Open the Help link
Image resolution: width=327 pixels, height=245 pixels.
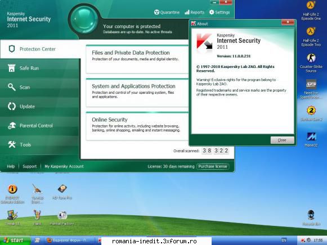coord(11,166)
